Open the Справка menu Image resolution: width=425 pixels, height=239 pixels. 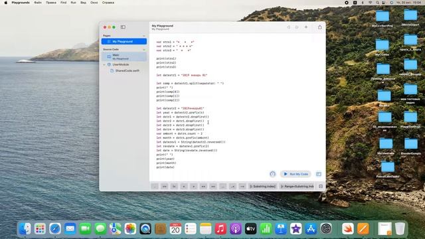pyautogui.click(x=108, y=3)
